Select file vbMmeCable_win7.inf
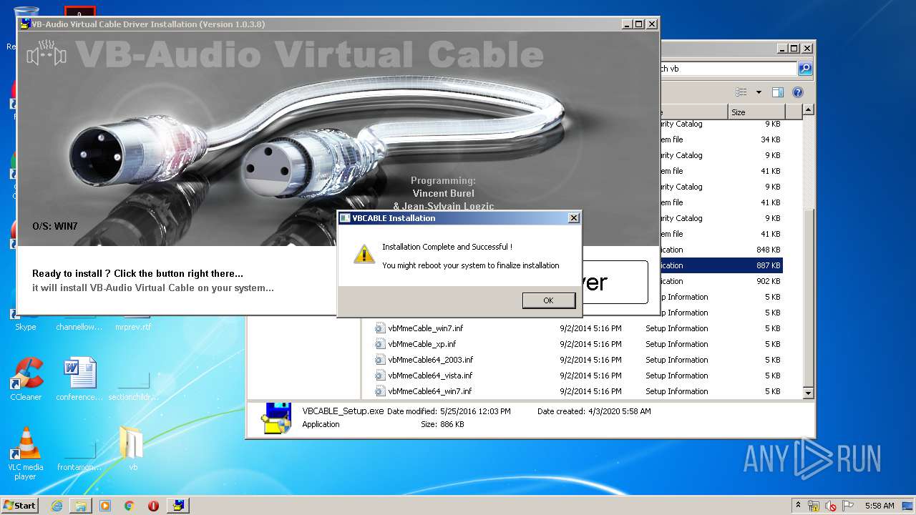This screenshot has width=916, height=515. tap(426, 328)
